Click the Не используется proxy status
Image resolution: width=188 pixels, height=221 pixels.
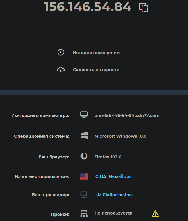tap(113, 213)
